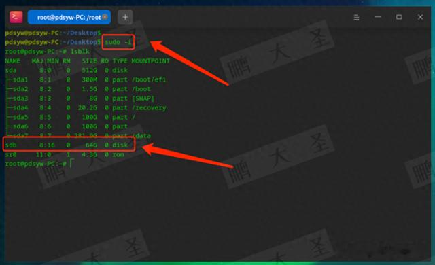Click the /boot/efi mountpoint text
Image resolution: width=435 pixels, height=265 pixels.
(x=149, y=79)
